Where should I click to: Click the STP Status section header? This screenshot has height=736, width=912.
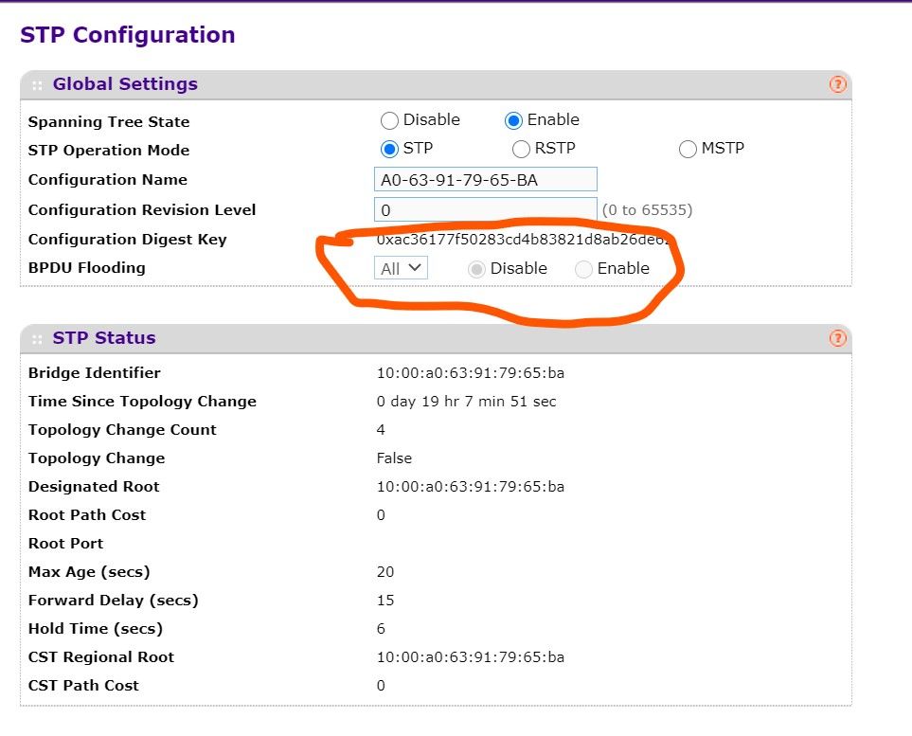[x=436, y=338]
